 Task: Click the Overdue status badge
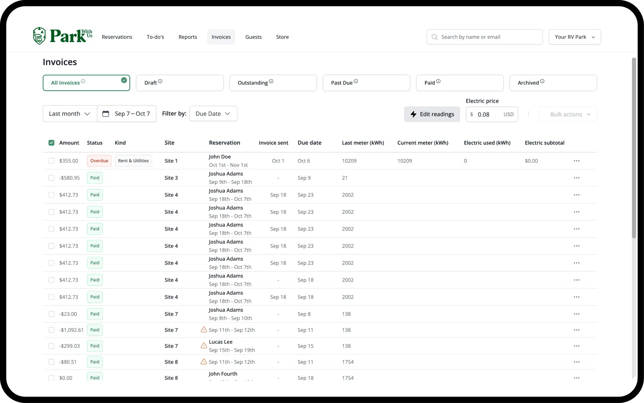(x=99, y=161)
